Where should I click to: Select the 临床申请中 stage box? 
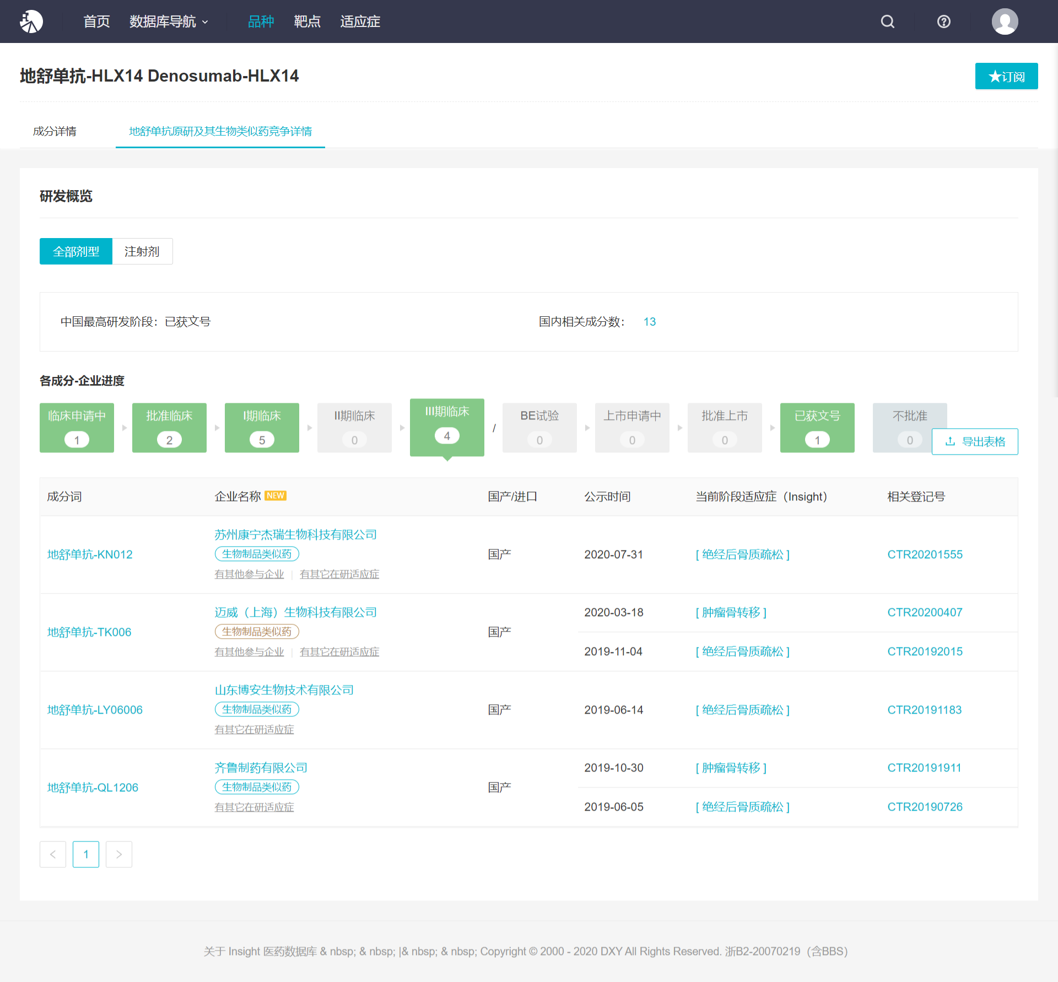click(77, 428)
